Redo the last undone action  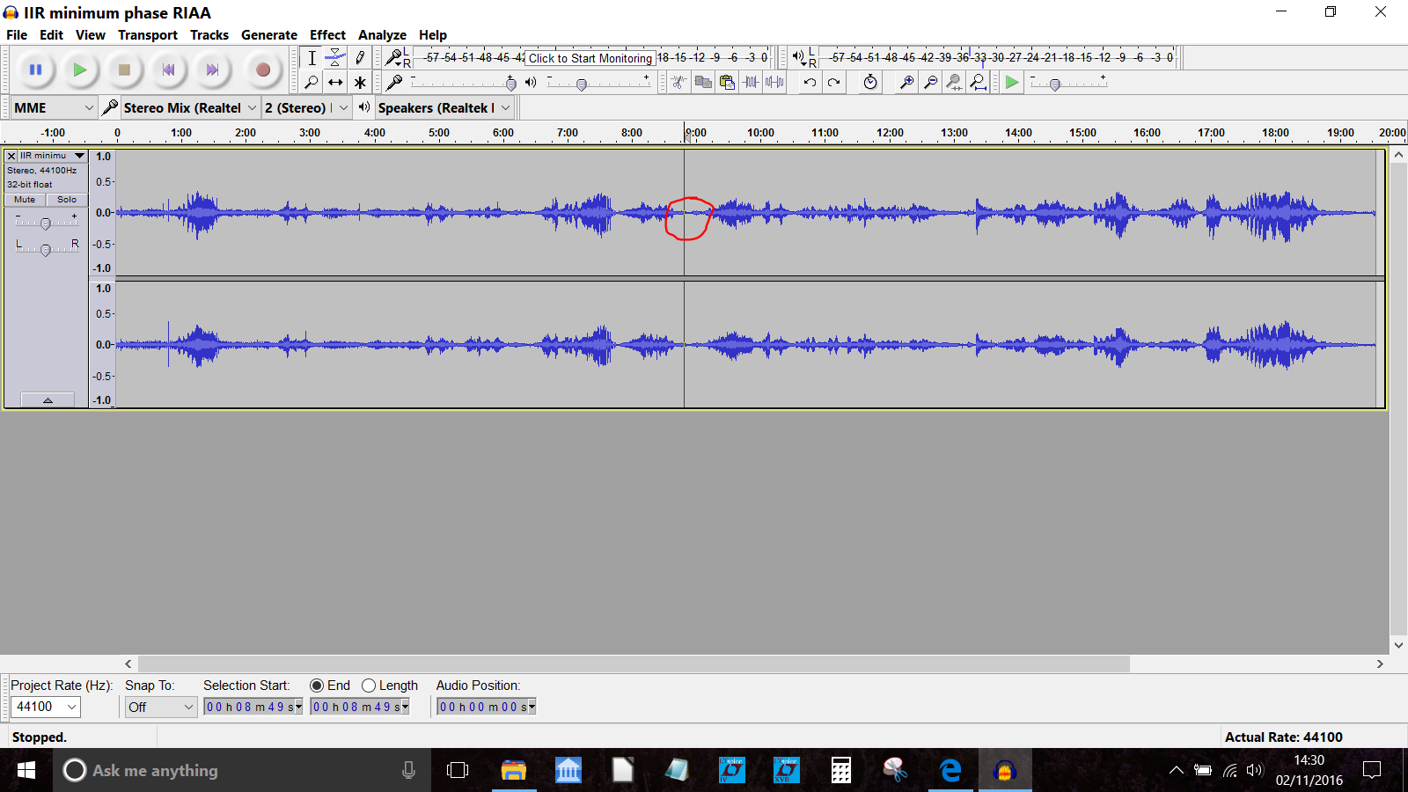click(833, 82)
